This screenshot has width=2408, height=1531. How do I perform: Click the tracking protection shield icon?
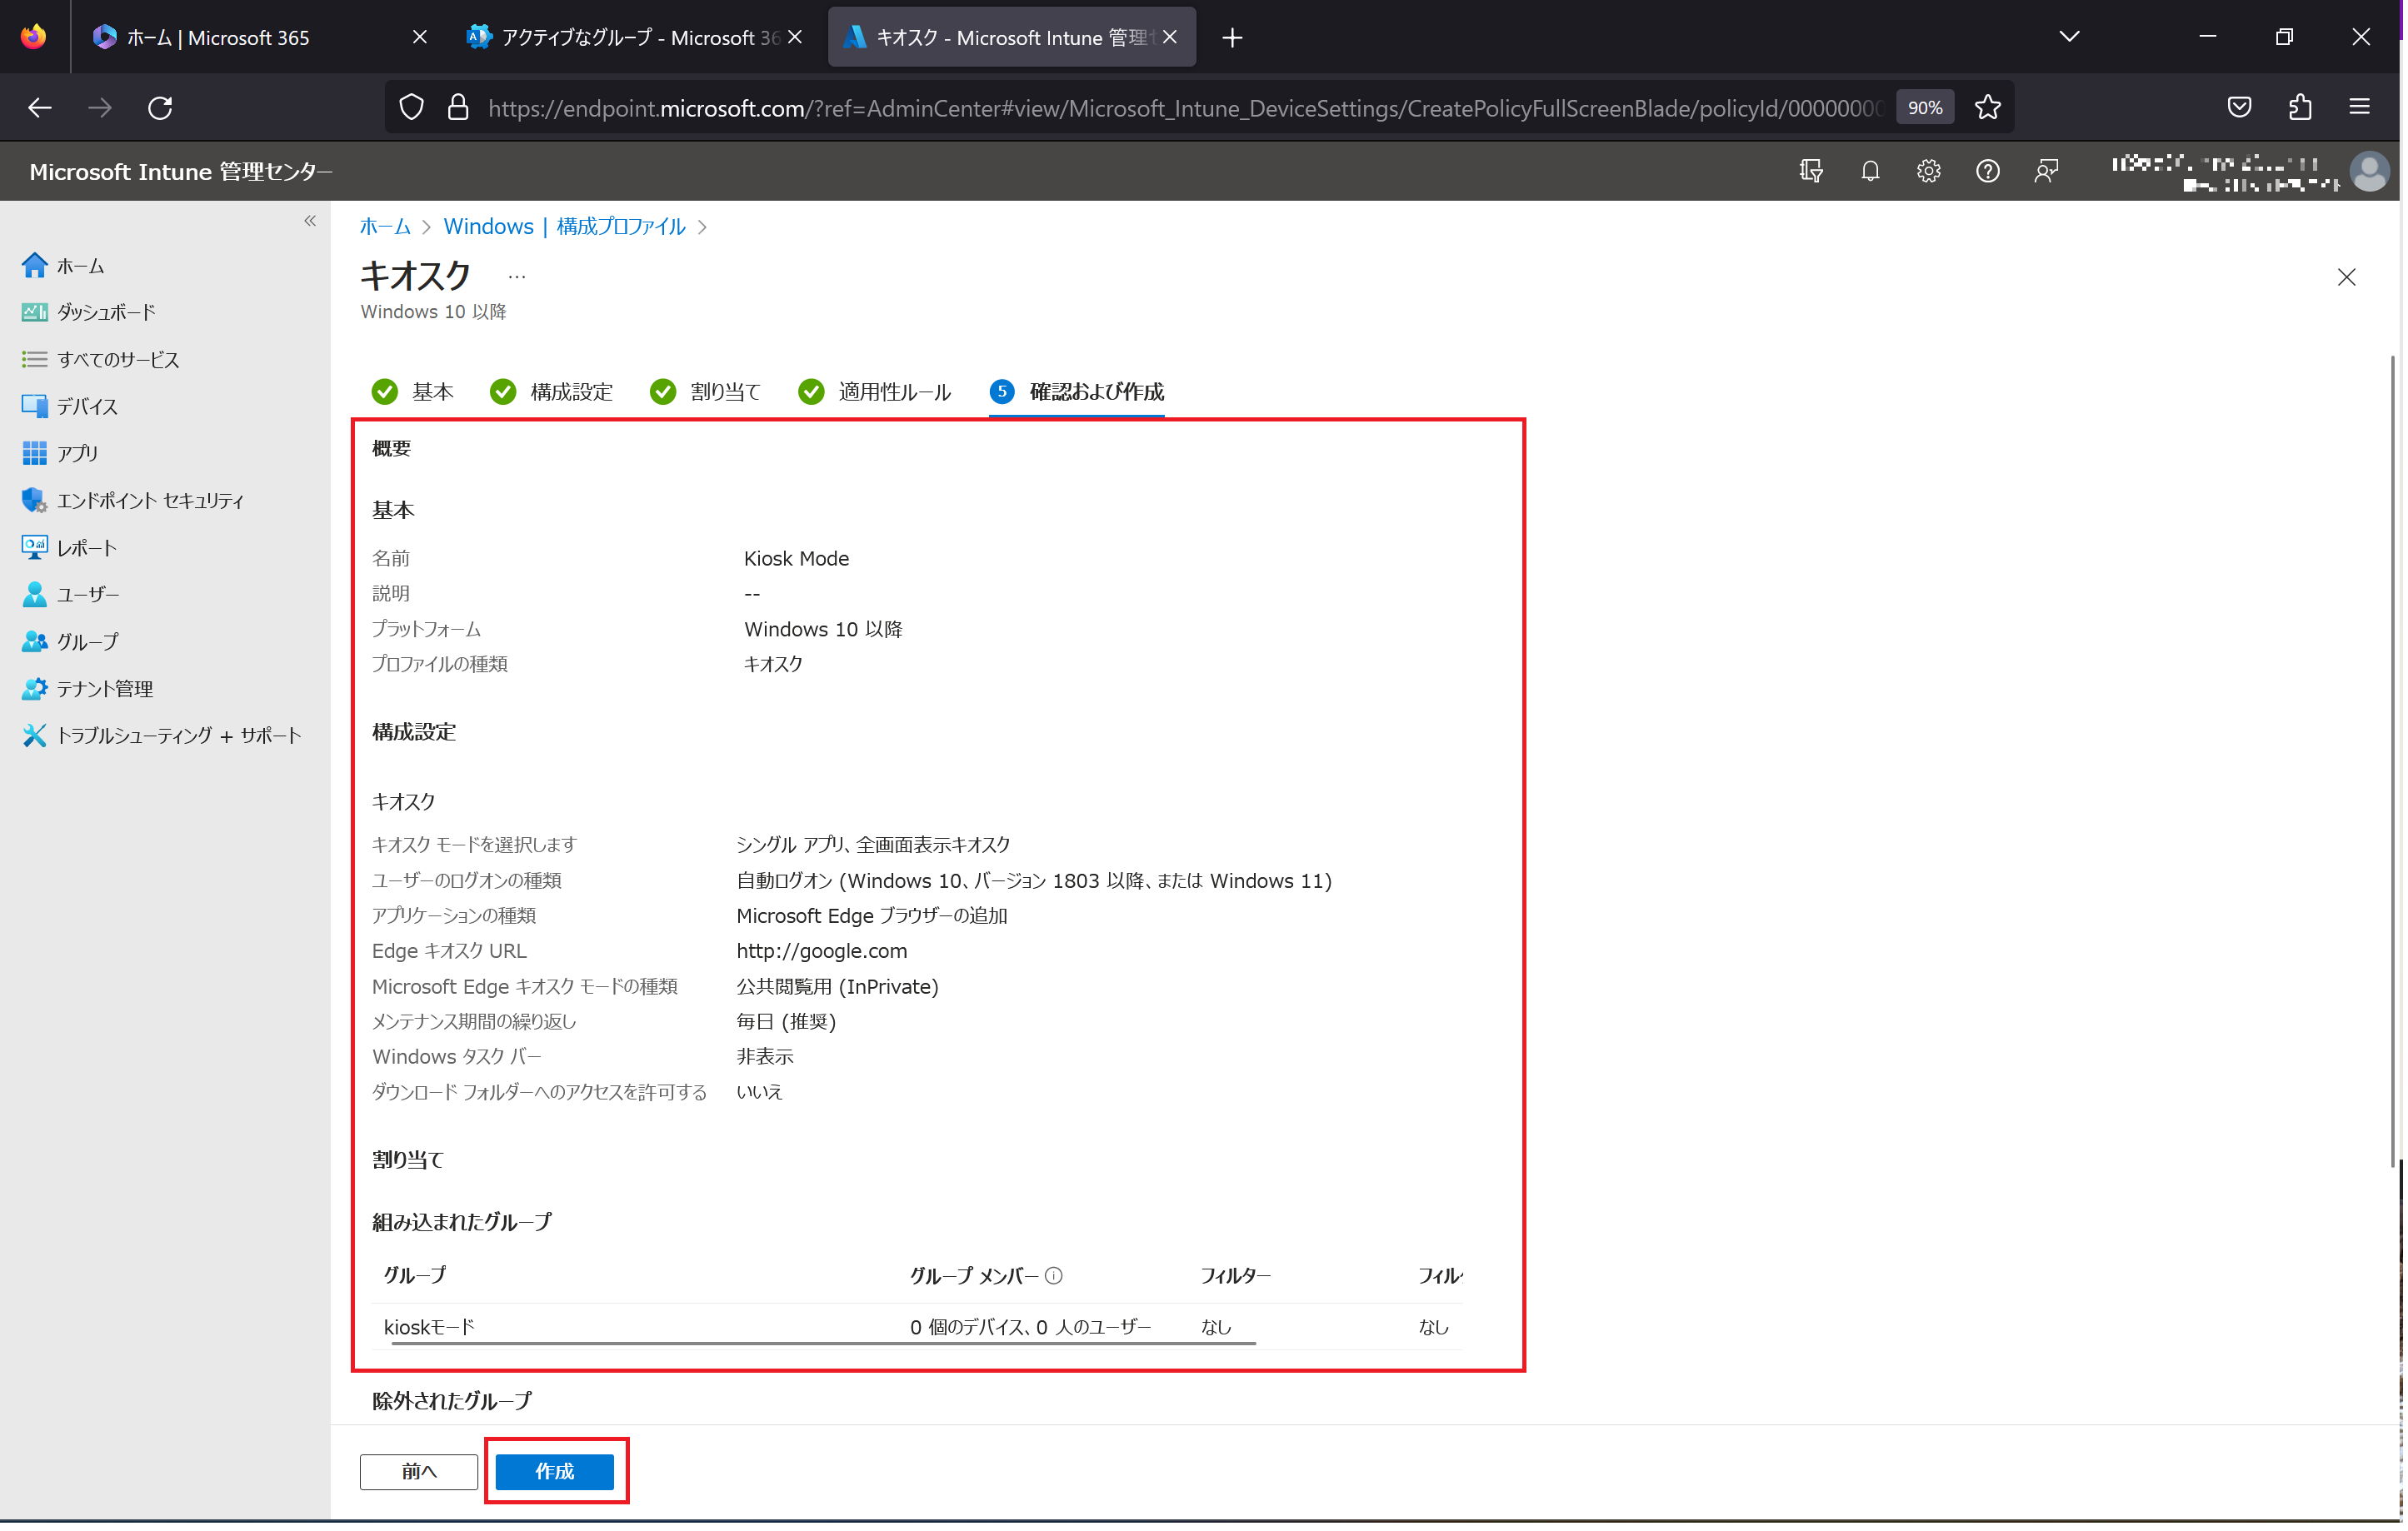(x=412, y=108)
